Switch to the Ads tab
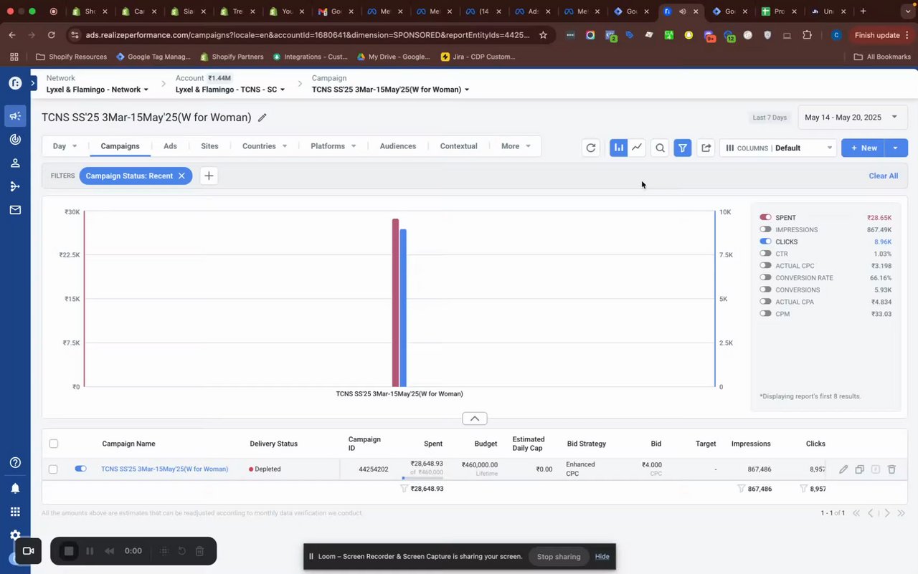This screenshot has height=574, width=918. [170, 146]
